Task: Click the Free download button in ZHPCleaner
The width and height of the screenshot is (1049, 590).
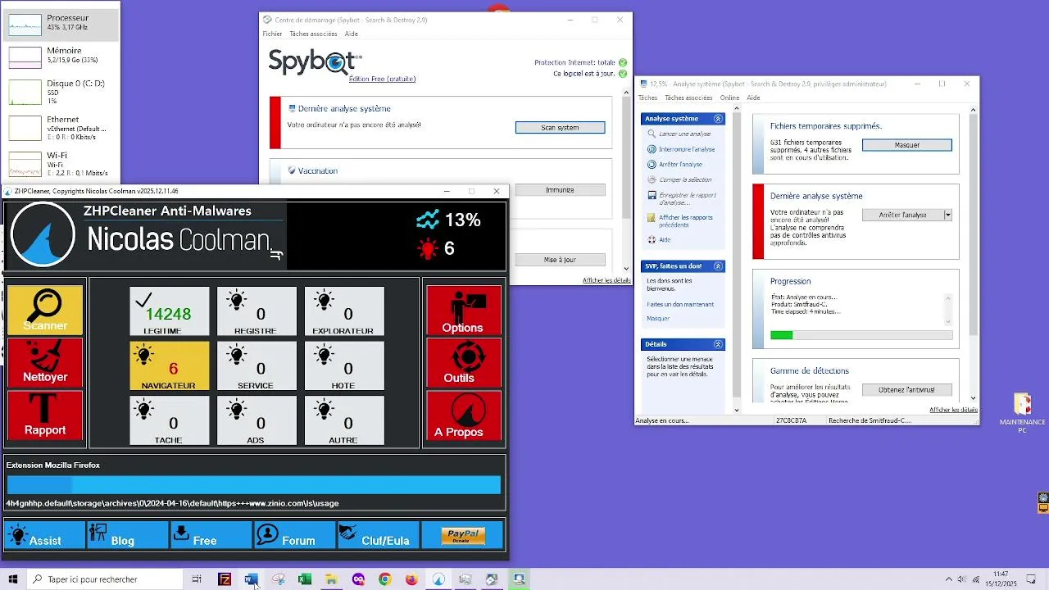Action: (211, 535)
